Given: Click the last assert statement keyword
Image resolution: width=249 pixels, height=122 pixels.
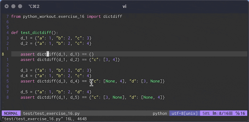Looking at the screenshot, I should [x=27, y=97].
